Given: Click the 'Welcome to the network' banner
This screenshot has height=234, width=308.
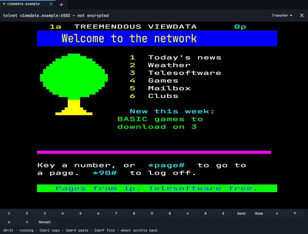Looking at the screenshot, I should coord(157,38).
